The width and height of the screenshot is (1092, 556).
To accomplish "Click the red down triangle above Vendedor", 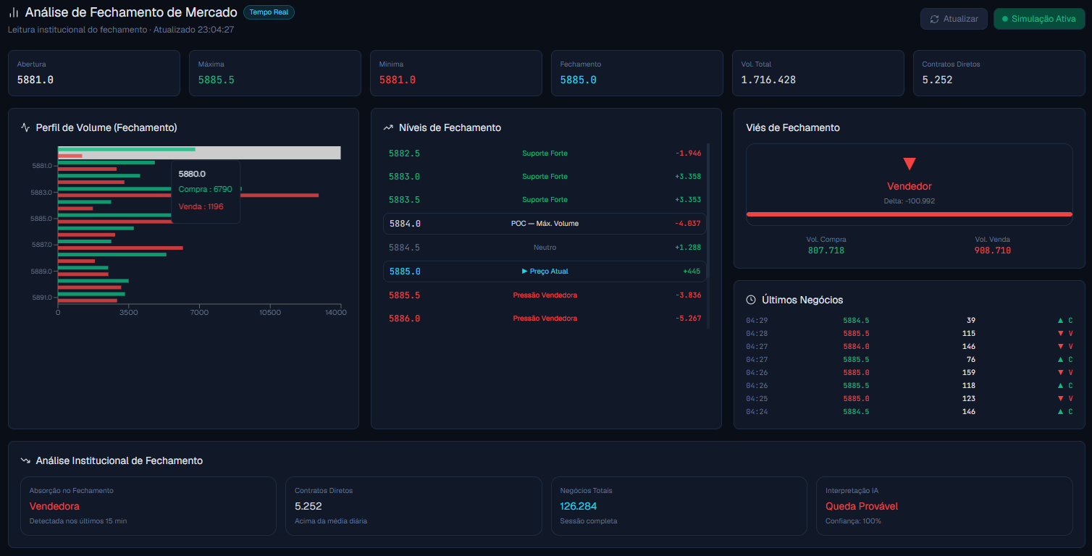I will click(x=910, y=164).
